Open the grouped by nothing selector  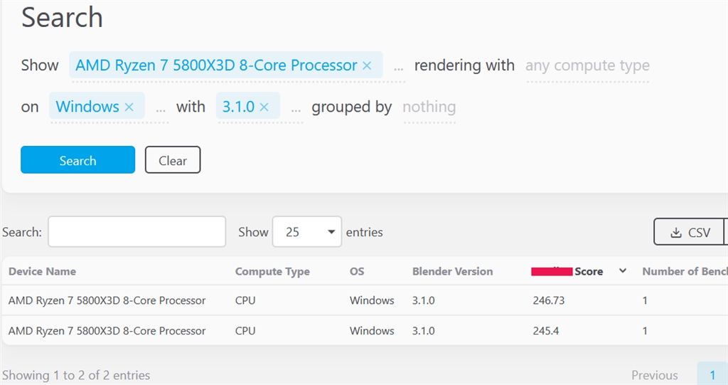[429, 107]
